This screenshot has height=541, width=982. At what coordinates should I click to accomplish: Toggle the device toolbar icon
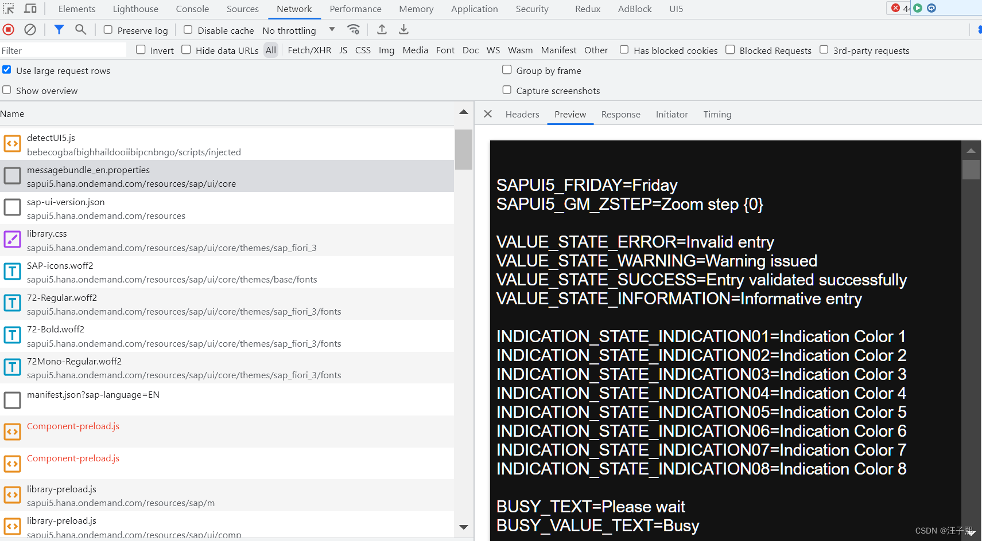coord(30,9)
